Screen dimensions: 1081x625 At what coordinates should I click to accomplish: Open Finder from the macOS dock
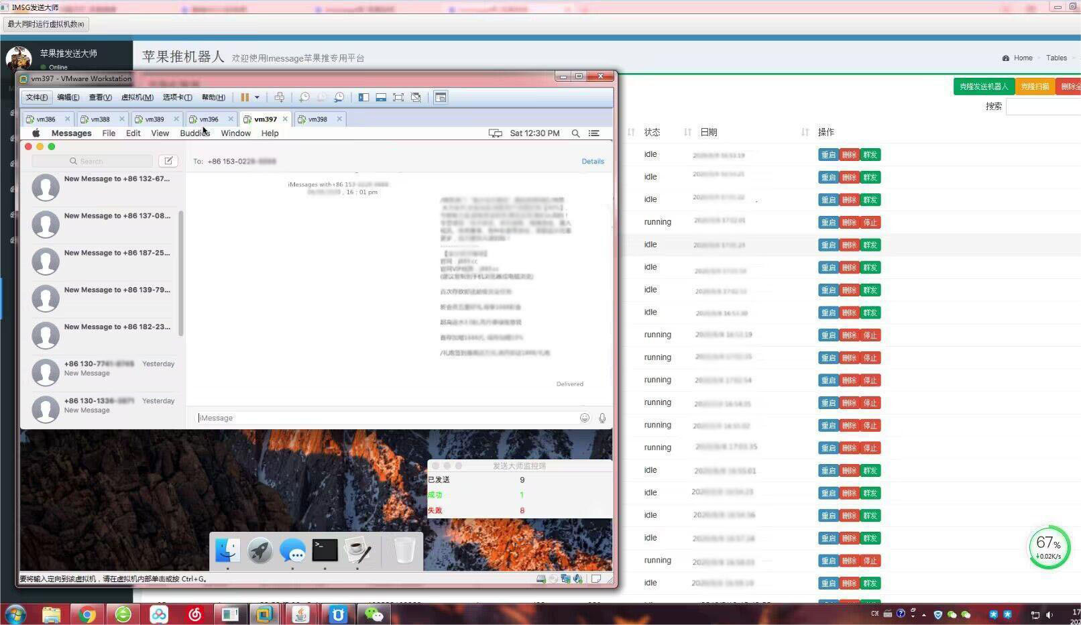(x=227, y=551)
